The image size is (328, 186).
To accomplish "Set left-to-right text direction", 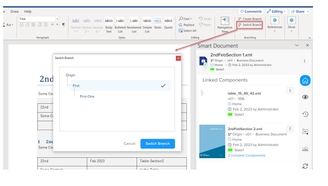I will pos(52,25).
